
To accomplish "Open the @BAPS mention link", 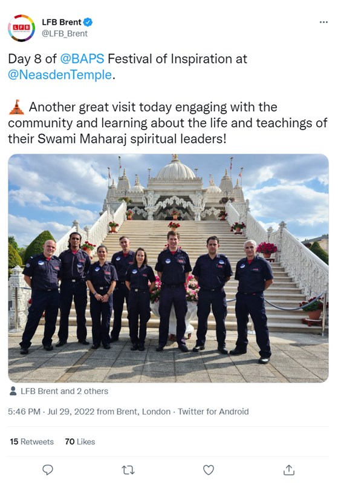I will (x=82, y=59).
